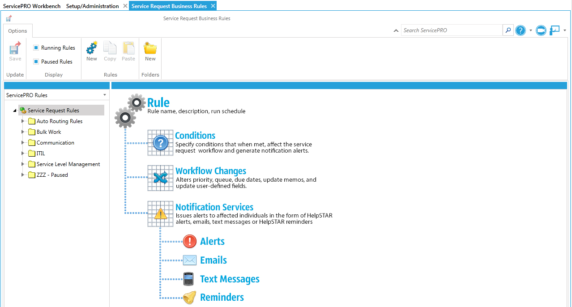Click the presentation screen icon
The height and width of the screenshot is (307, 572).
[555, 30]
